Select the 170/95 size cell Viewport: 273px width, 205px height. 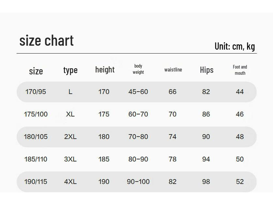click(x=36, y=92)
